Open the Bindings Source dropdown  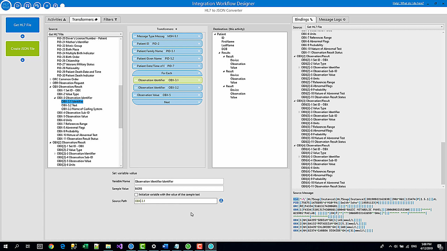coord(374,27)
